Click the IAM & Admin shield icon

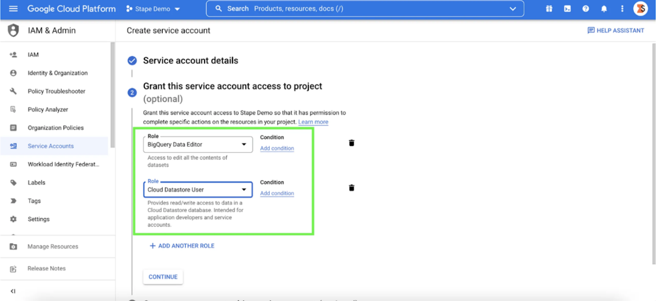pos(14,30)
